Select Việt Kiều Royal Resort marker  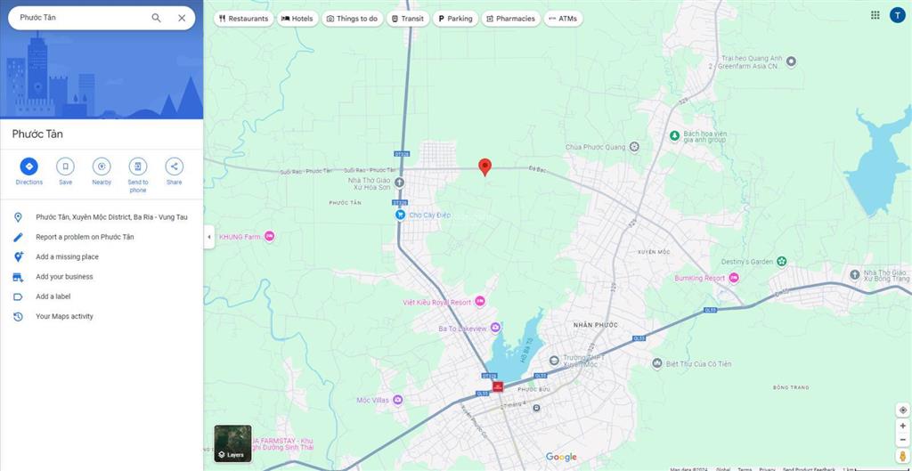[480, 301]
